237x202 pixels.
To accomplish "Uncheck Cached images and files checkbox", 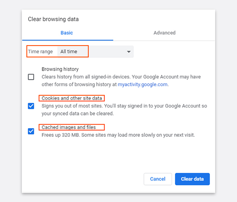I will point(31,131).
